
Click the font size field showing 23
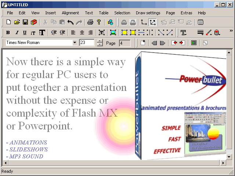point(87,43)
